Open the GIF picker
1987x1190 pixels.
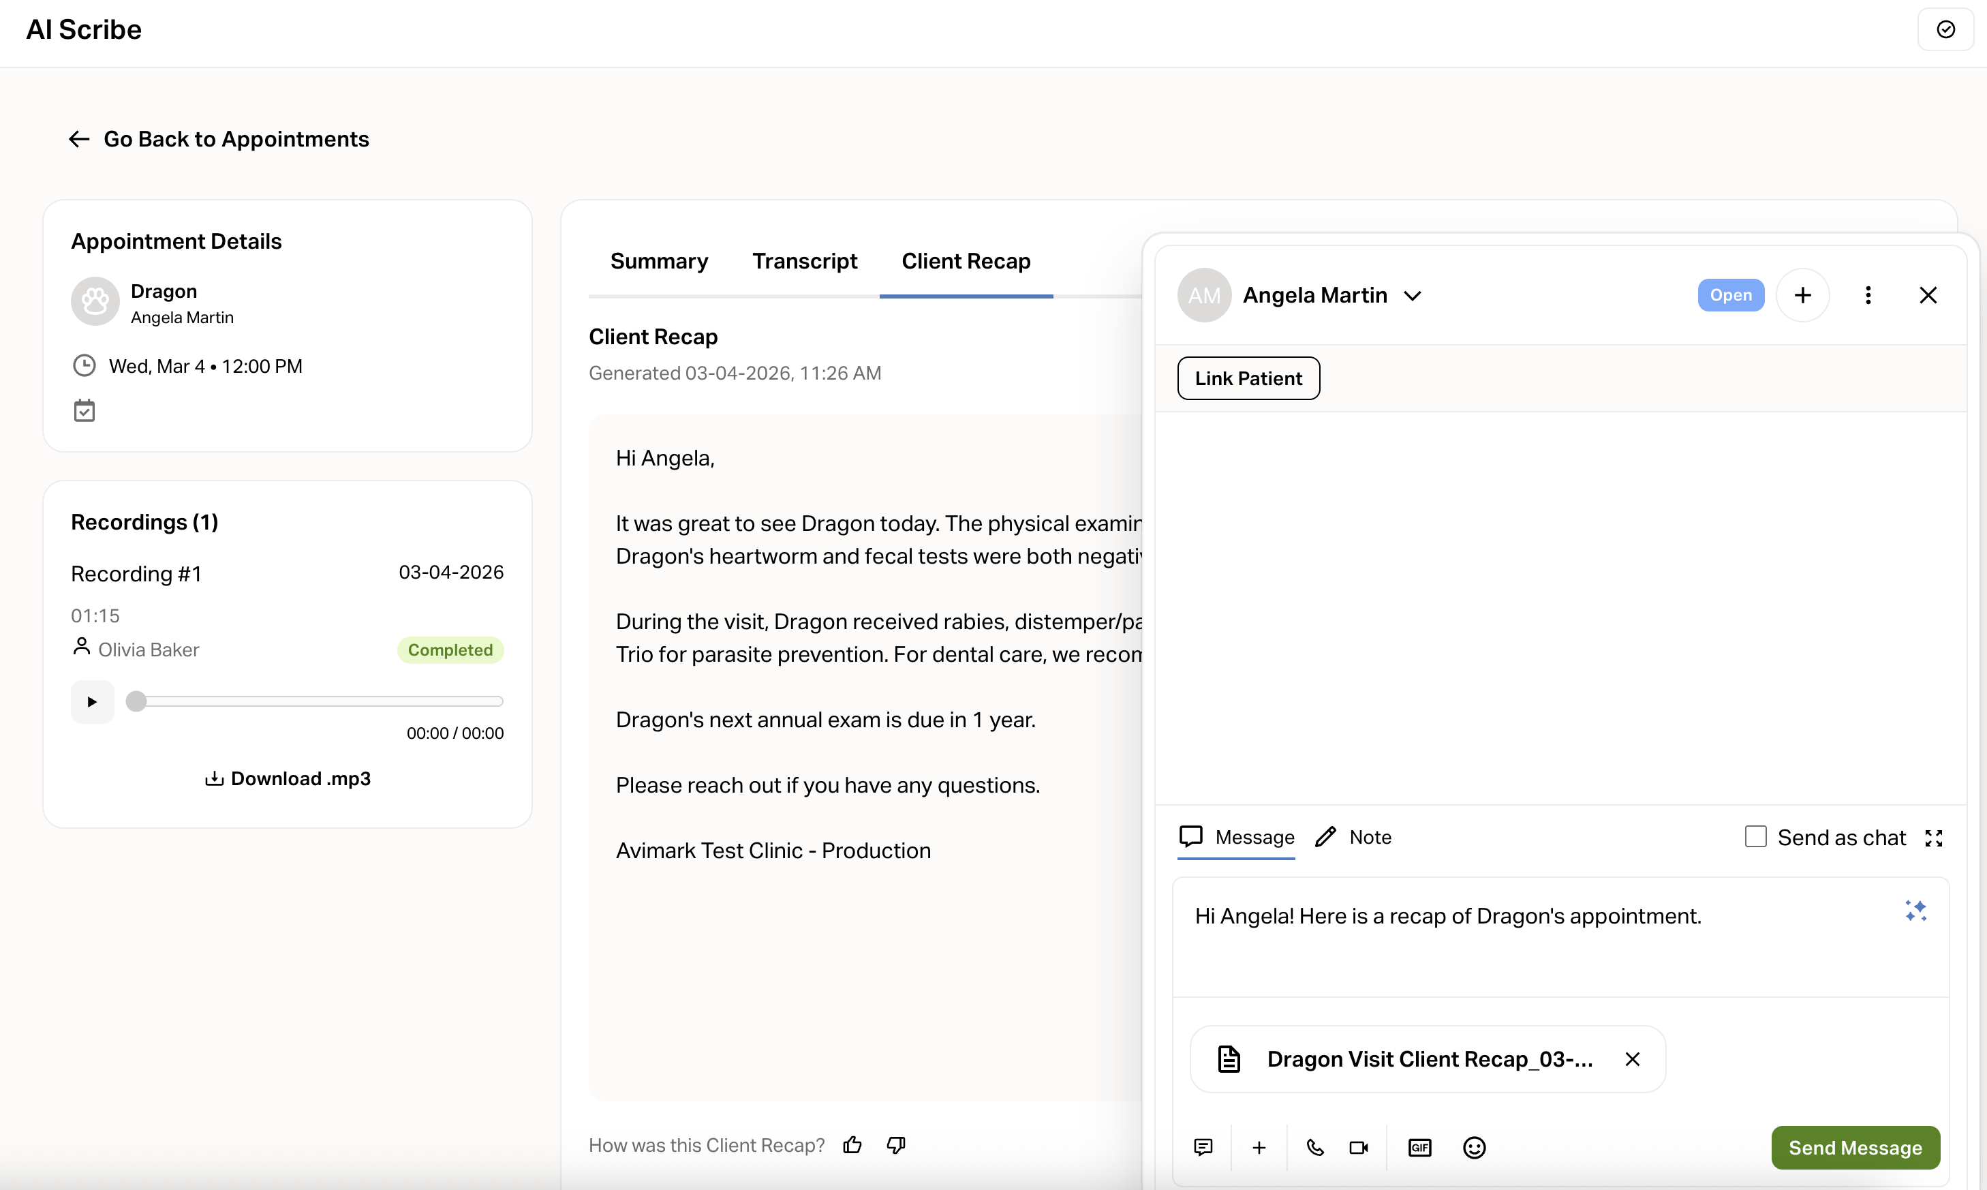[x=1419, y=1148]
